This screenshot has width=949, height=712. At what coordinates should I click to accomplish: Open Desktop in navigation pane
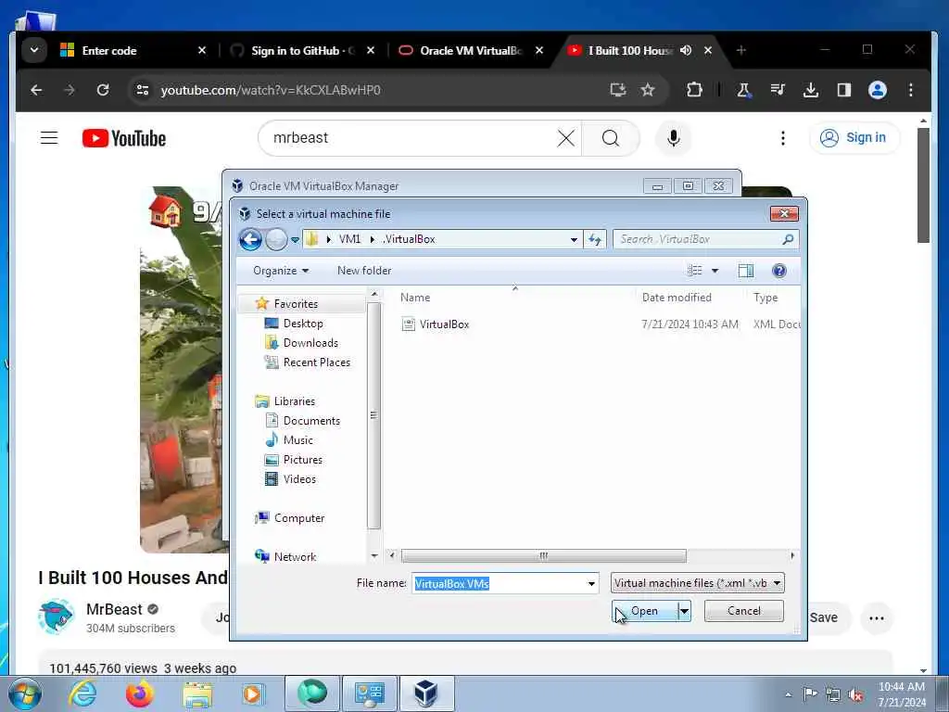[303, 324]
